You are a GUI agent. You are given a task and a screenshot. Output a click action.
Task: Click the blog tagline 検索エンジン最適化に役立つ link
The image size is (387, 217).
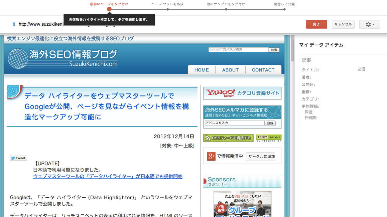click(x=70, y=38)
